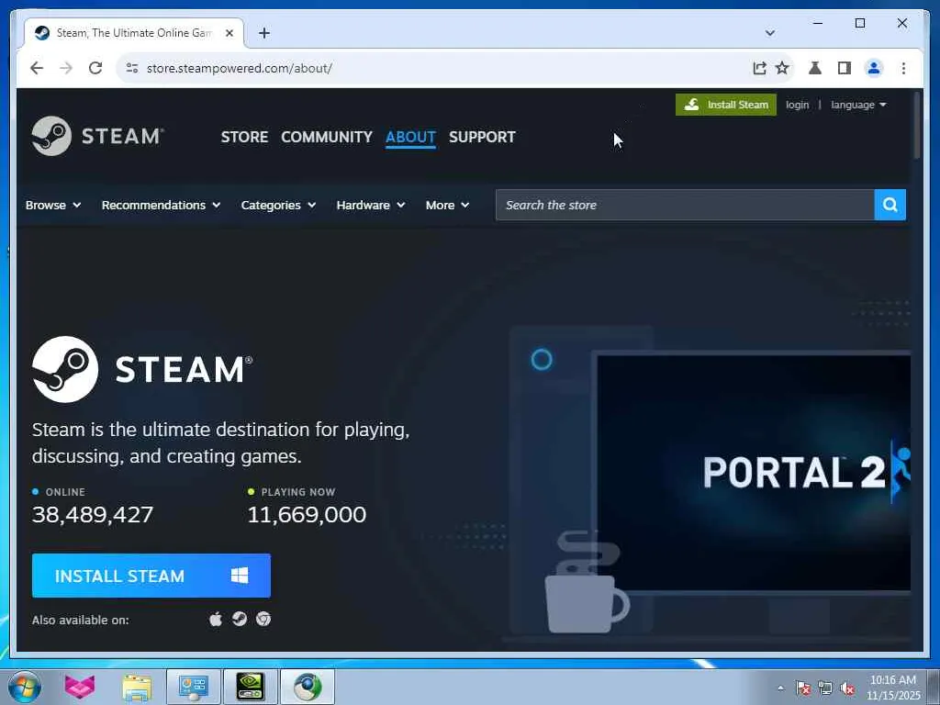Select the ABOUT menu item
This screenshot has height=705, width=940.
(x=410, y=137)
